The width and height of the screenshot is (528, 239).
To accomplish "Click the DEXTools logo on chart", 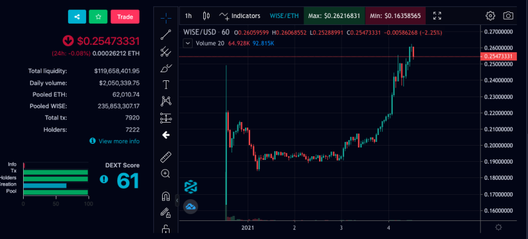I will point(191,187).
